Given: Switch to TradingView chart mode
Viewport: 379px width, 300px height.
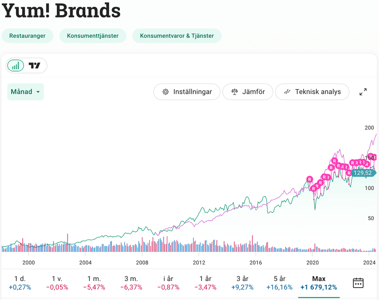Looking at the screenshot, I should 35,66.
